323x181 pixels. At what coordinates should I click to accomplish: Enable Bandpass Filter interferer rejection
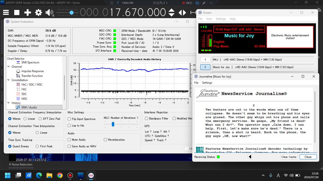157,119
